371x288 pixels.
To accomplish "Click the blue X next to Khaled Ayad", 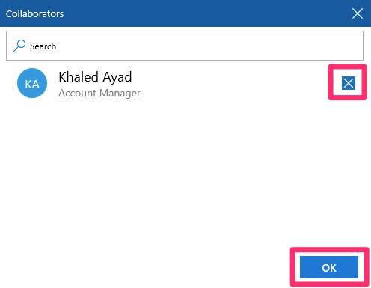I will pos(349,83).
